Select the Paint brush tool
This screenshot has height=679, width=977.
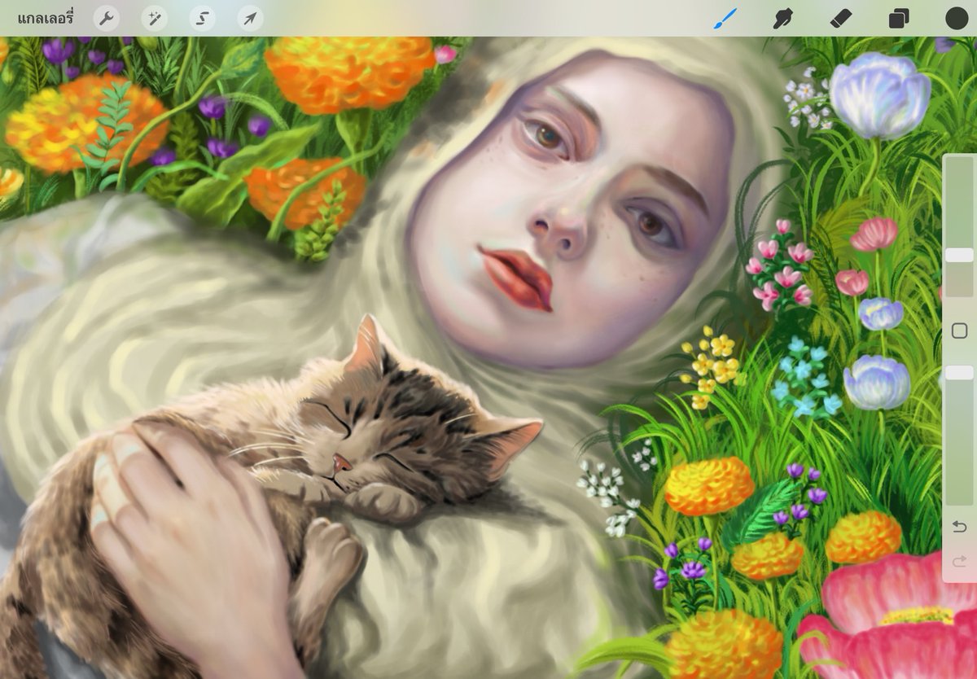[x=725, y=18]
